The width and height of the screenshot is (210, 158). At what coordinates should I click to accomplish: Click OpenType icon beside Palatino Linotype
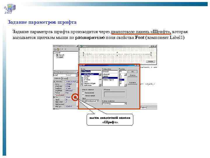[x=82, y=83]
